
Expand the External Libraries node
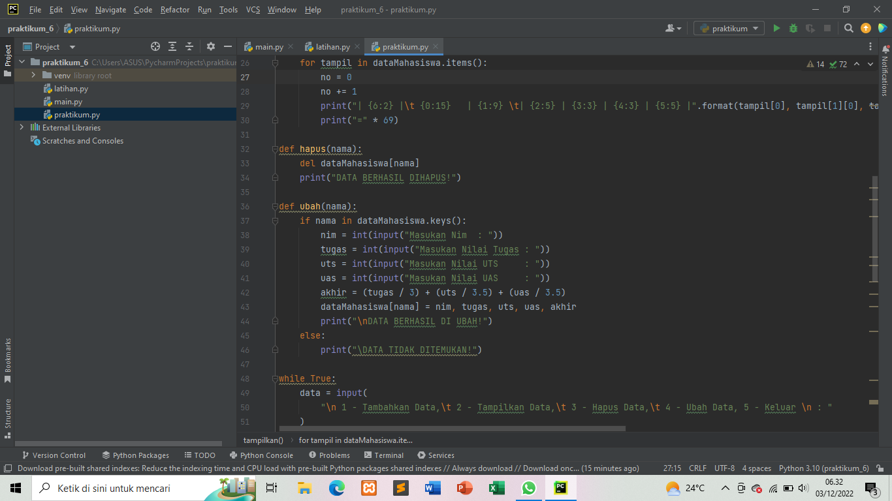(x=22, y=128)
